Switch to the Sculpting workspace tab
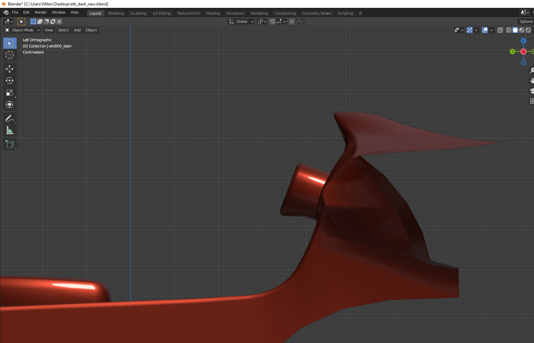534x343 pixels. [x=138, y=13]
